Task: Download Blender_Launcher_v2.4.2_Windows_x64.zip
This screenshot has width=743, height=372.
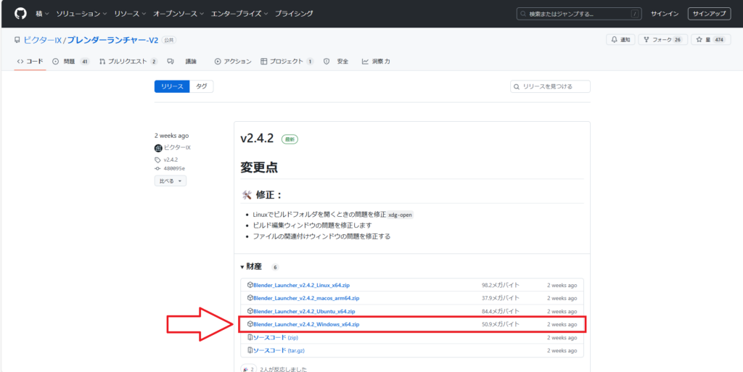Action: coord(306,324)
